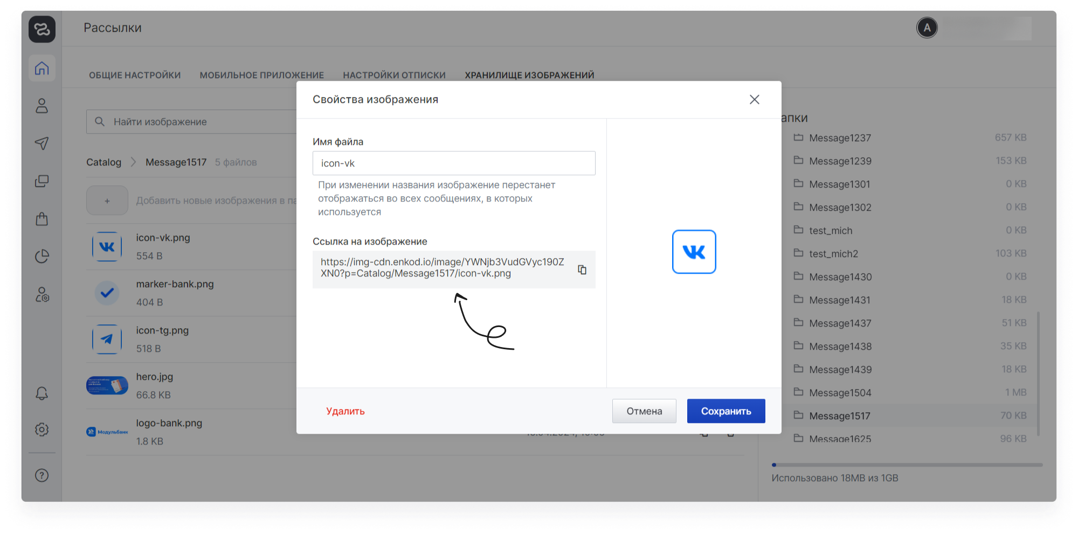Select the logo-bank.png file name
The image size is (1078, 534).
169,423
